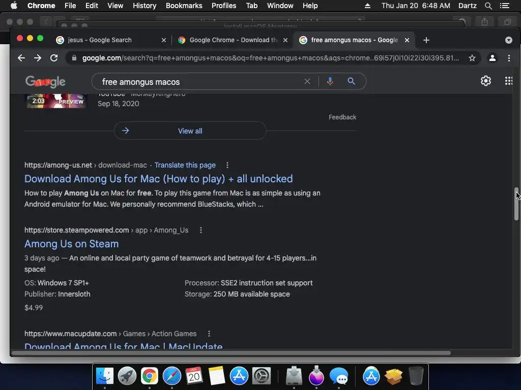This screenshot has height=390, width=521.
Task: Close the free amongus macos tab
Action: pyautogui.click(x=407, y=40)
